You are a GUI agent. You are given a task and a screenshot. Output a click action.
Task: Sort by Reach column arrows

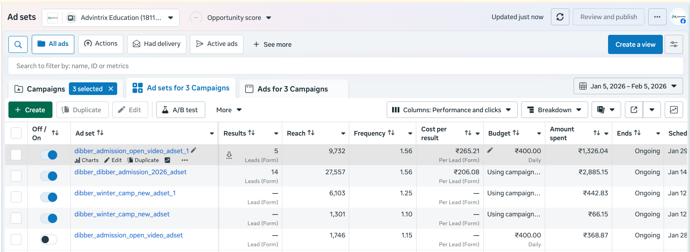tap(311, 133)
